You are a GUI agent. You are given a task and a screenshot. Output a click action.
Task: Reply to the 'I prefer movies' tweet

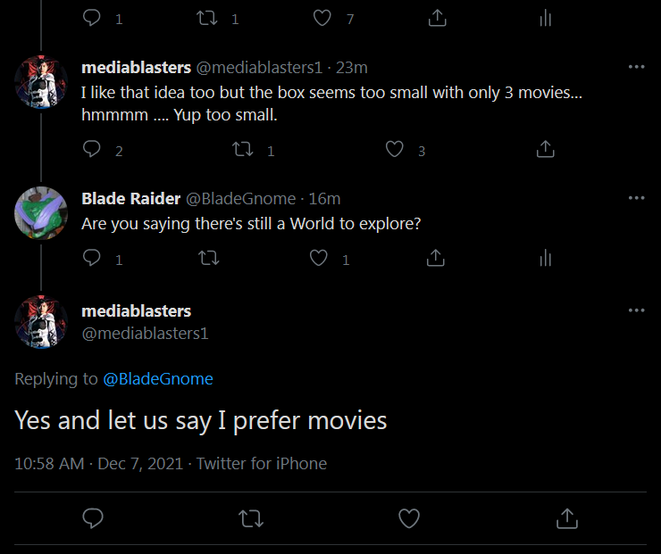(92, 518)
